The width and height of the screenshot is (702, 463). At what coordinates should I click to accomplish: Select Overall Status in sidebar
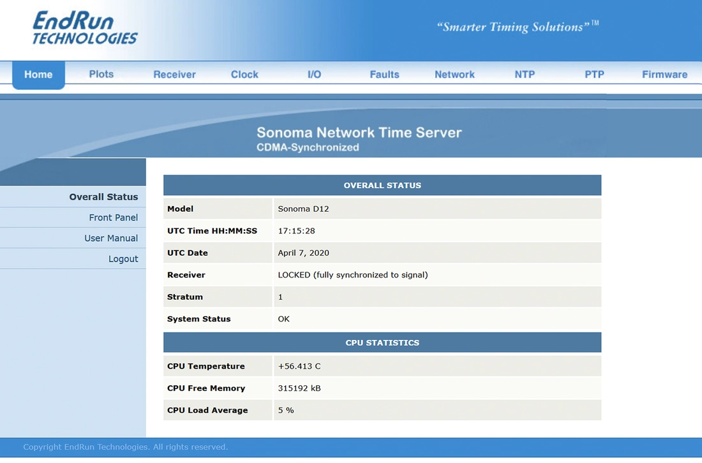103,197
